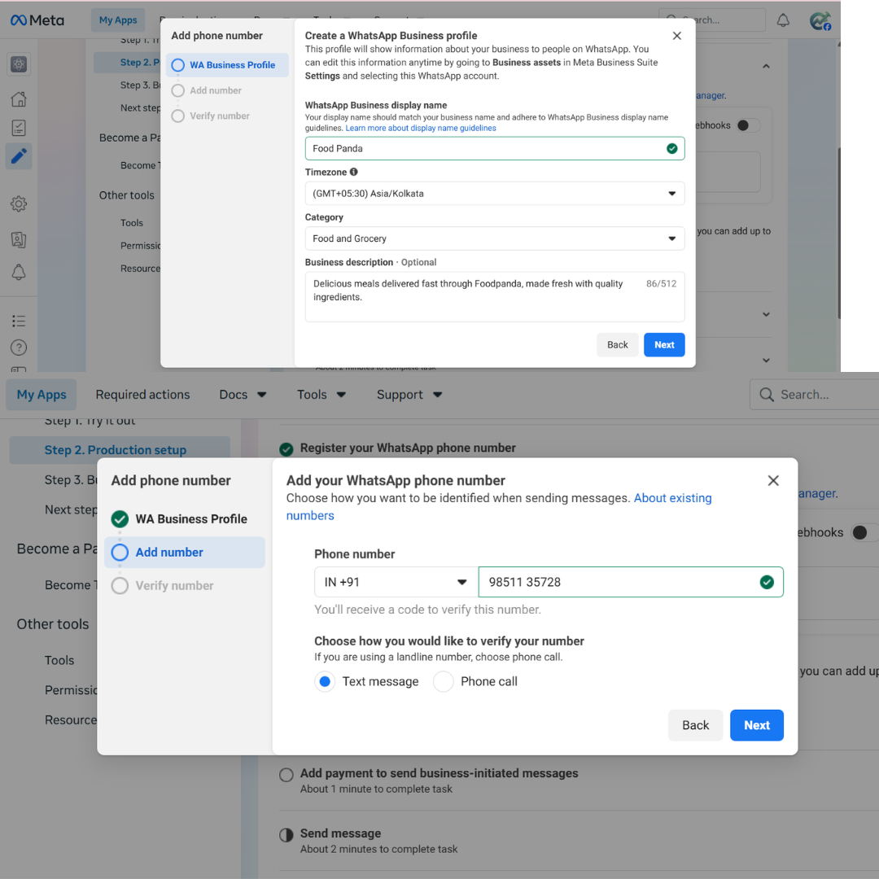879x879 pixels.
Task: Close the Add your WhatsApp phone number dialog
Action: point(773,480)
